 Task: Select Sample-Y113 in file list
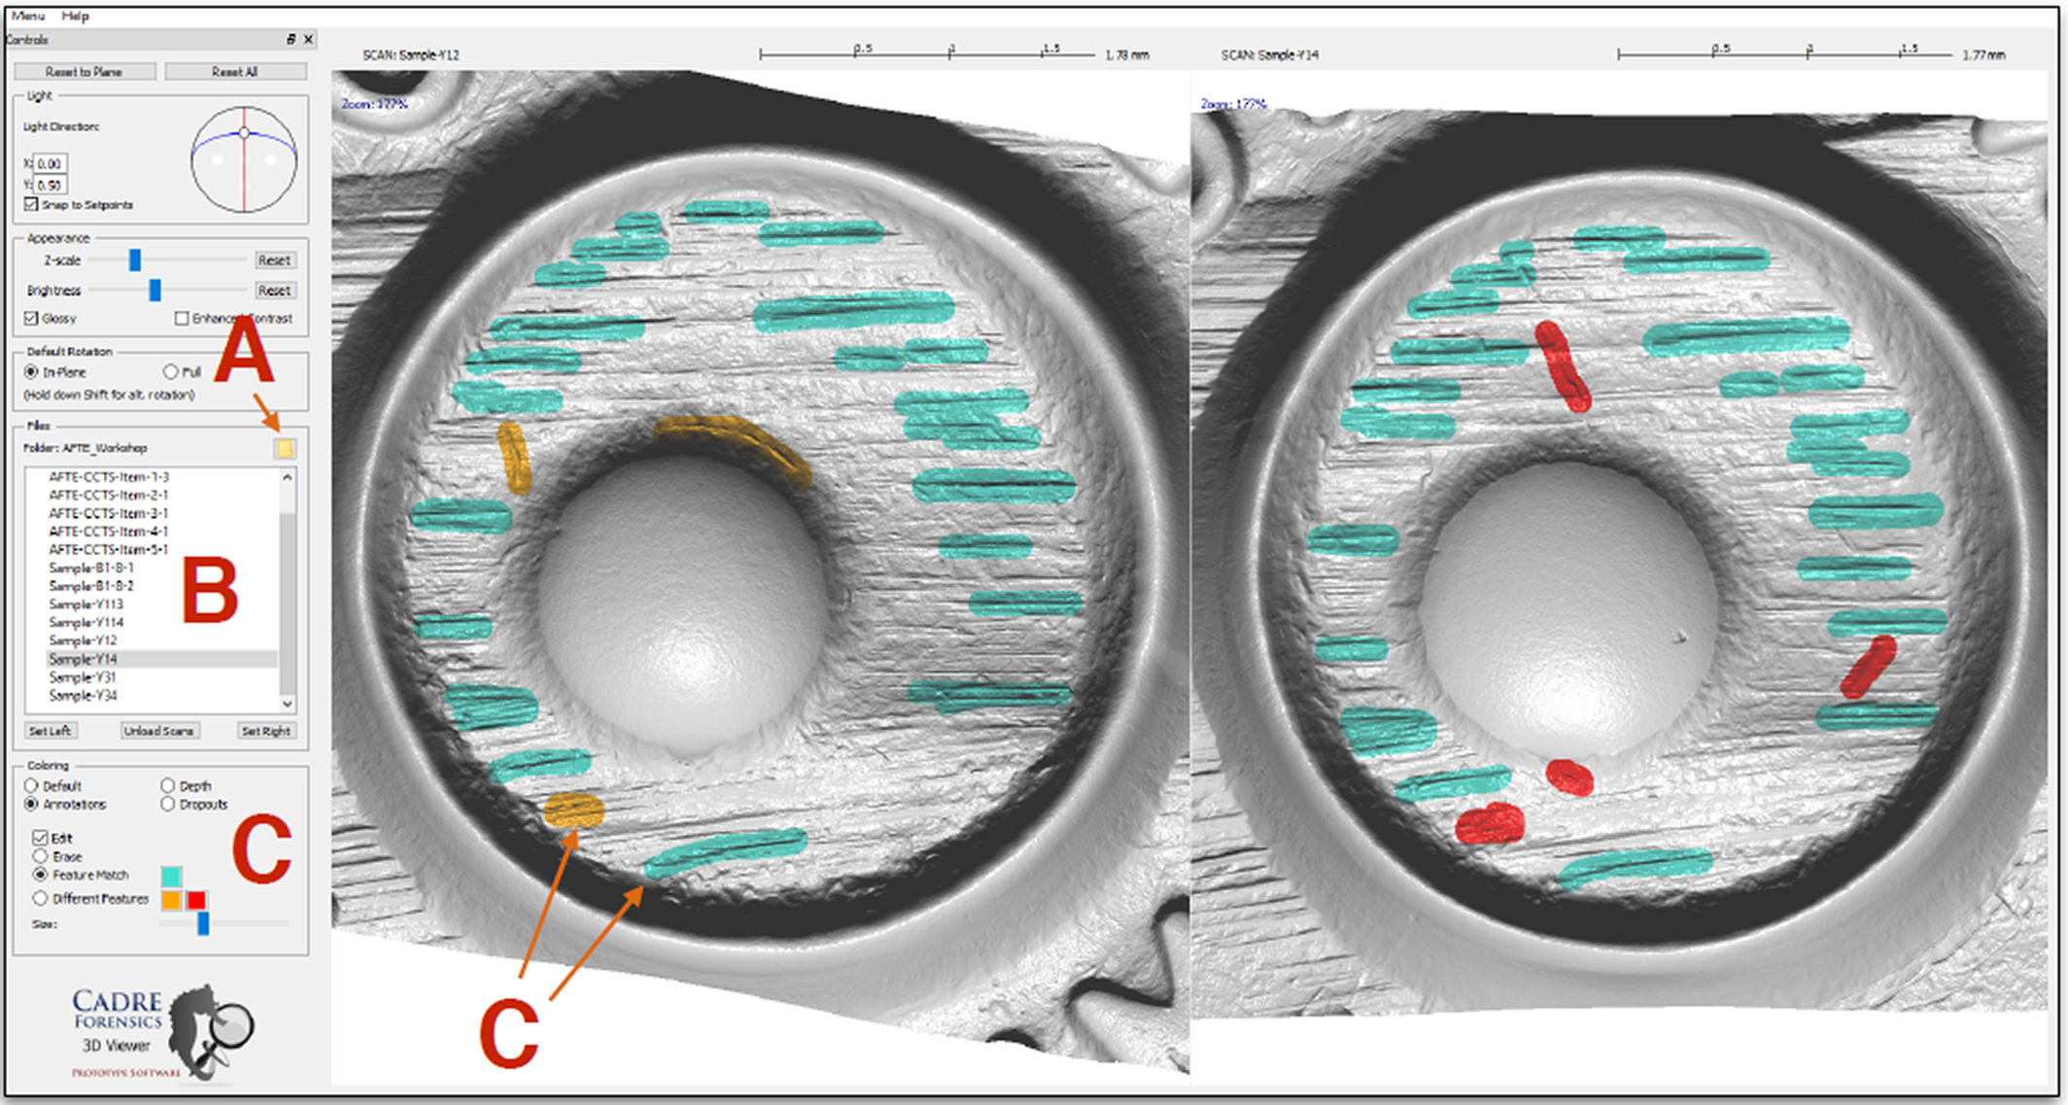(86, 604)
